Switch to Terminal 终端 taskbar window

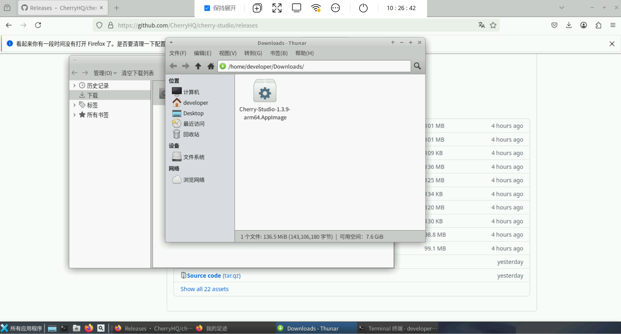(398, 328)
